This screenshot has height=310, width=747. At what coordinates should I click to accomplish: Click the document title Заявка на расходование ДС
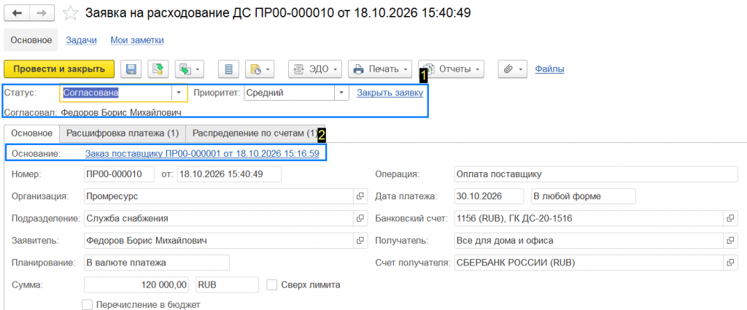278,13
